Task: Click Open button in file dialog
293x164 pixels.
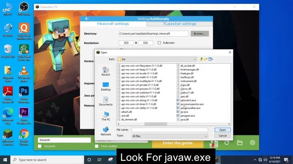Action: [222, 130]
